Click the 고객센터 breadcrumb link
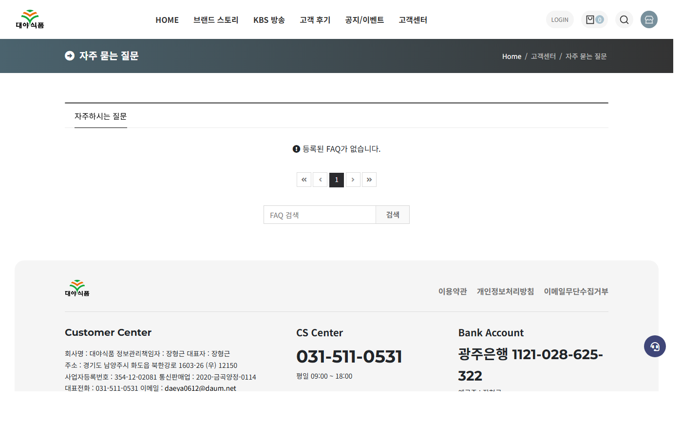Viewport: 682px width, 438px height. (543, 56)
